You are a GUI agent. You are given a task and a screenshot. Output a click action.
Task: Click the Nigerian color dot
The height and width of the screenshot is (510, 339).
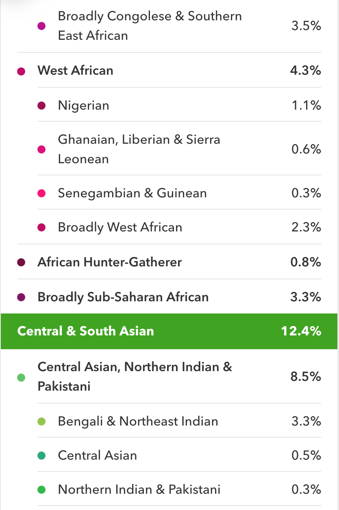41,106
